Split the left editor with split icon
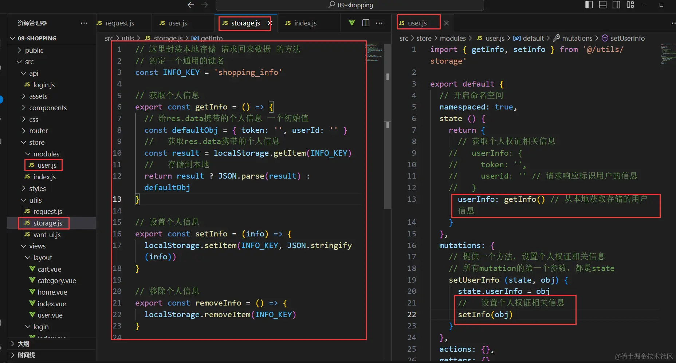The width and height of the screenshot is (676, 363). (366, 23)
